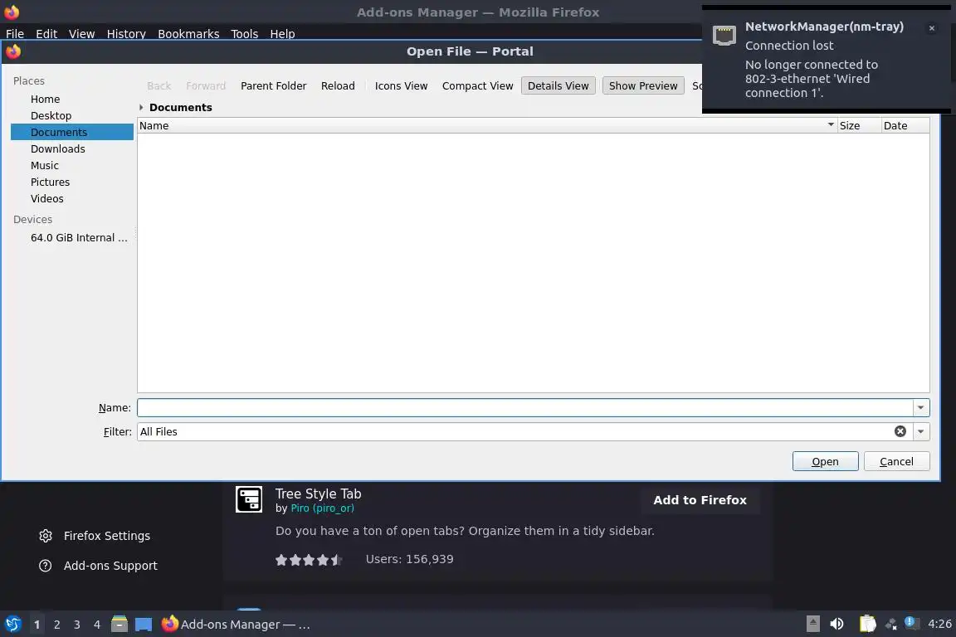
Task: Click the disabled Back toolbar button
Action: (x=159, y=86)
